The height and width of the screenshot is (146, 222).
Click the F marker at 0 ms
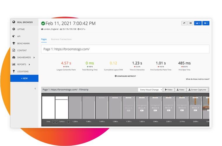click(x=53, y=122)
